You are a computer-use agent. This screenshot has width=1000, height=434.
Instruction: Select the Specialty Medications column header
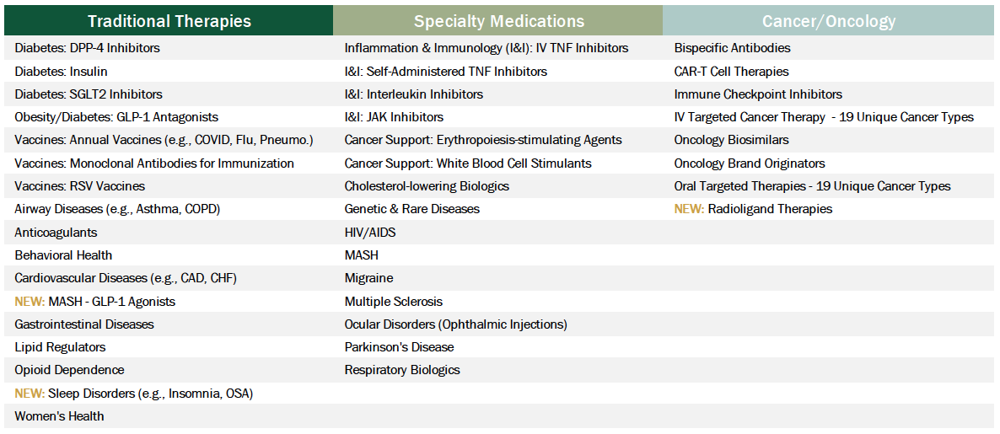498,21
